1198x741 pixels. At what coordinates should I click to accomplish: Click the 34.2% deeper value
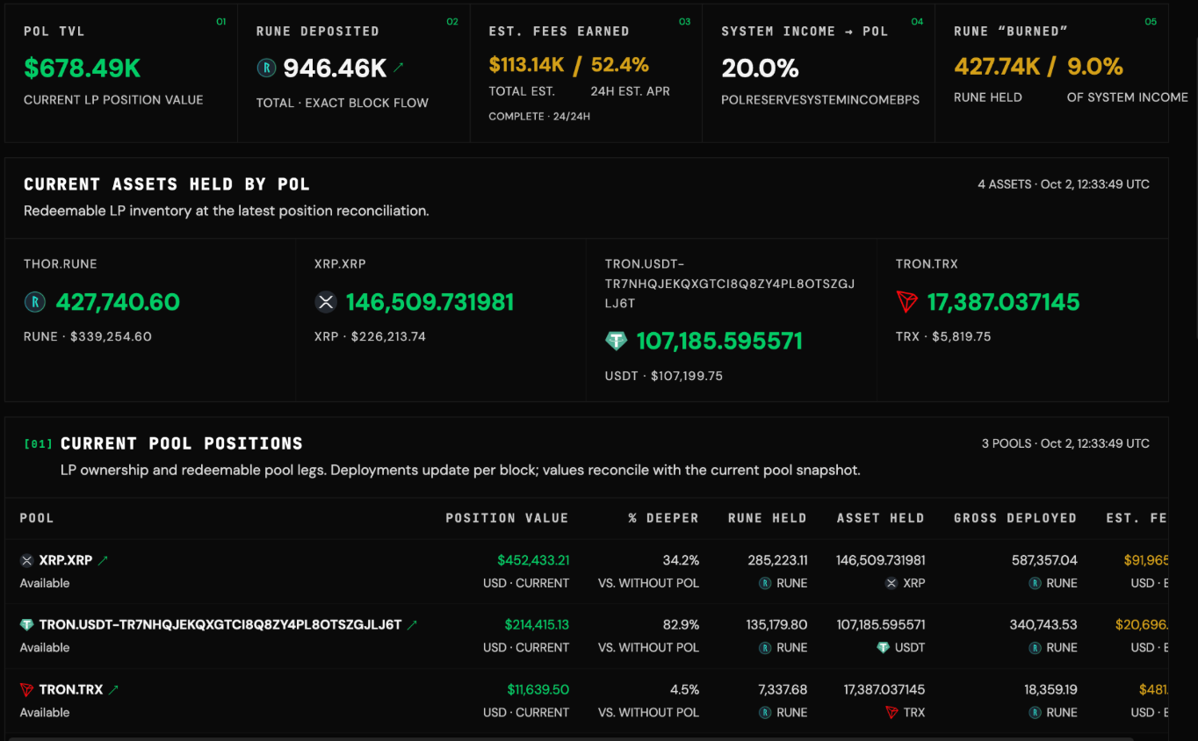click(682, 560)
